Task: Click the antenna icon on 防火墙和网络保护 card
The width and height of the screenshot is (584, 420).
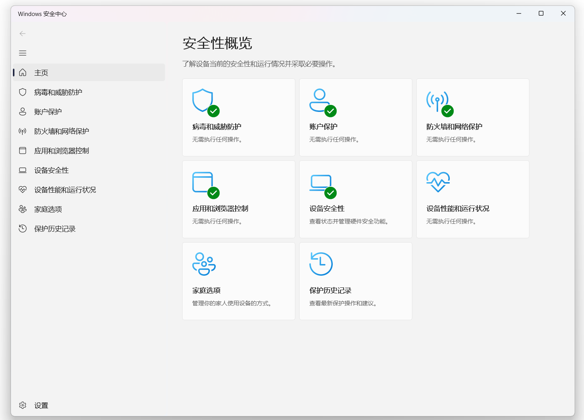Action: click(x=437, y=101)
